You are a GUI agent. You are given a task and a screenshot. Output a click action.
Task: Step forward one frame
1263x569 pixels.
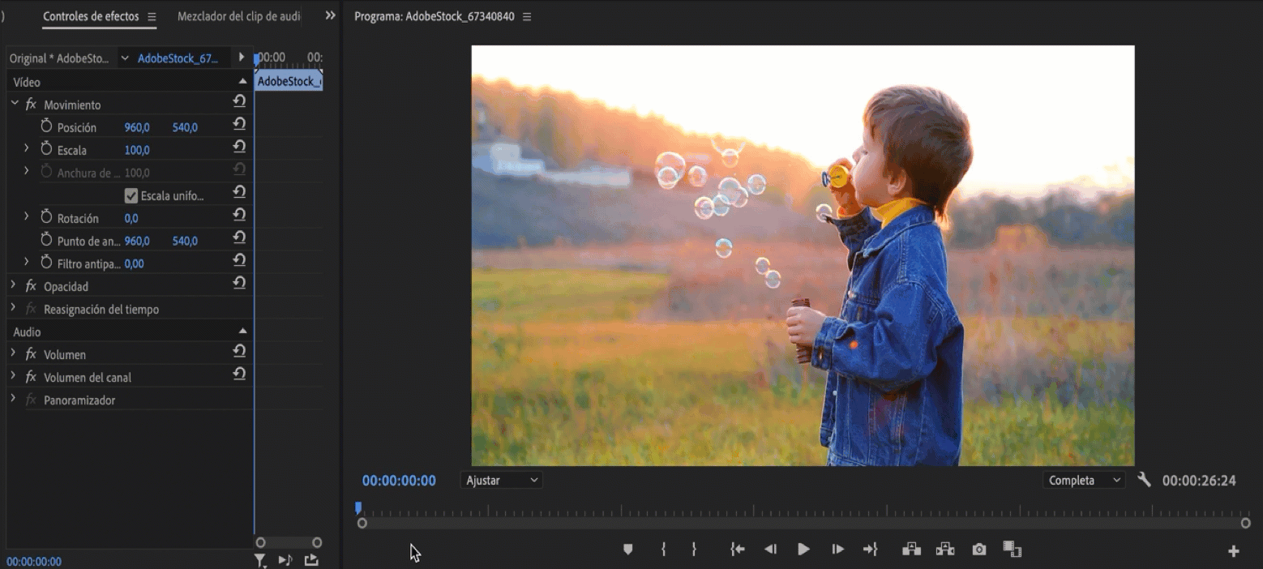(837, 550)
